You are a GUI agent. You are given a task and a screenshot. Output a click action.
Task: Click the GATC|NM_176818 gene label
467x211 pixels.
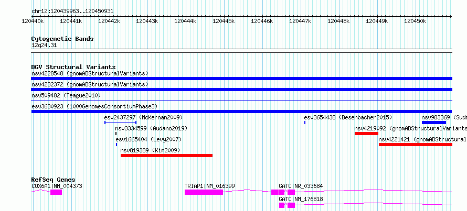pos(301,199)
